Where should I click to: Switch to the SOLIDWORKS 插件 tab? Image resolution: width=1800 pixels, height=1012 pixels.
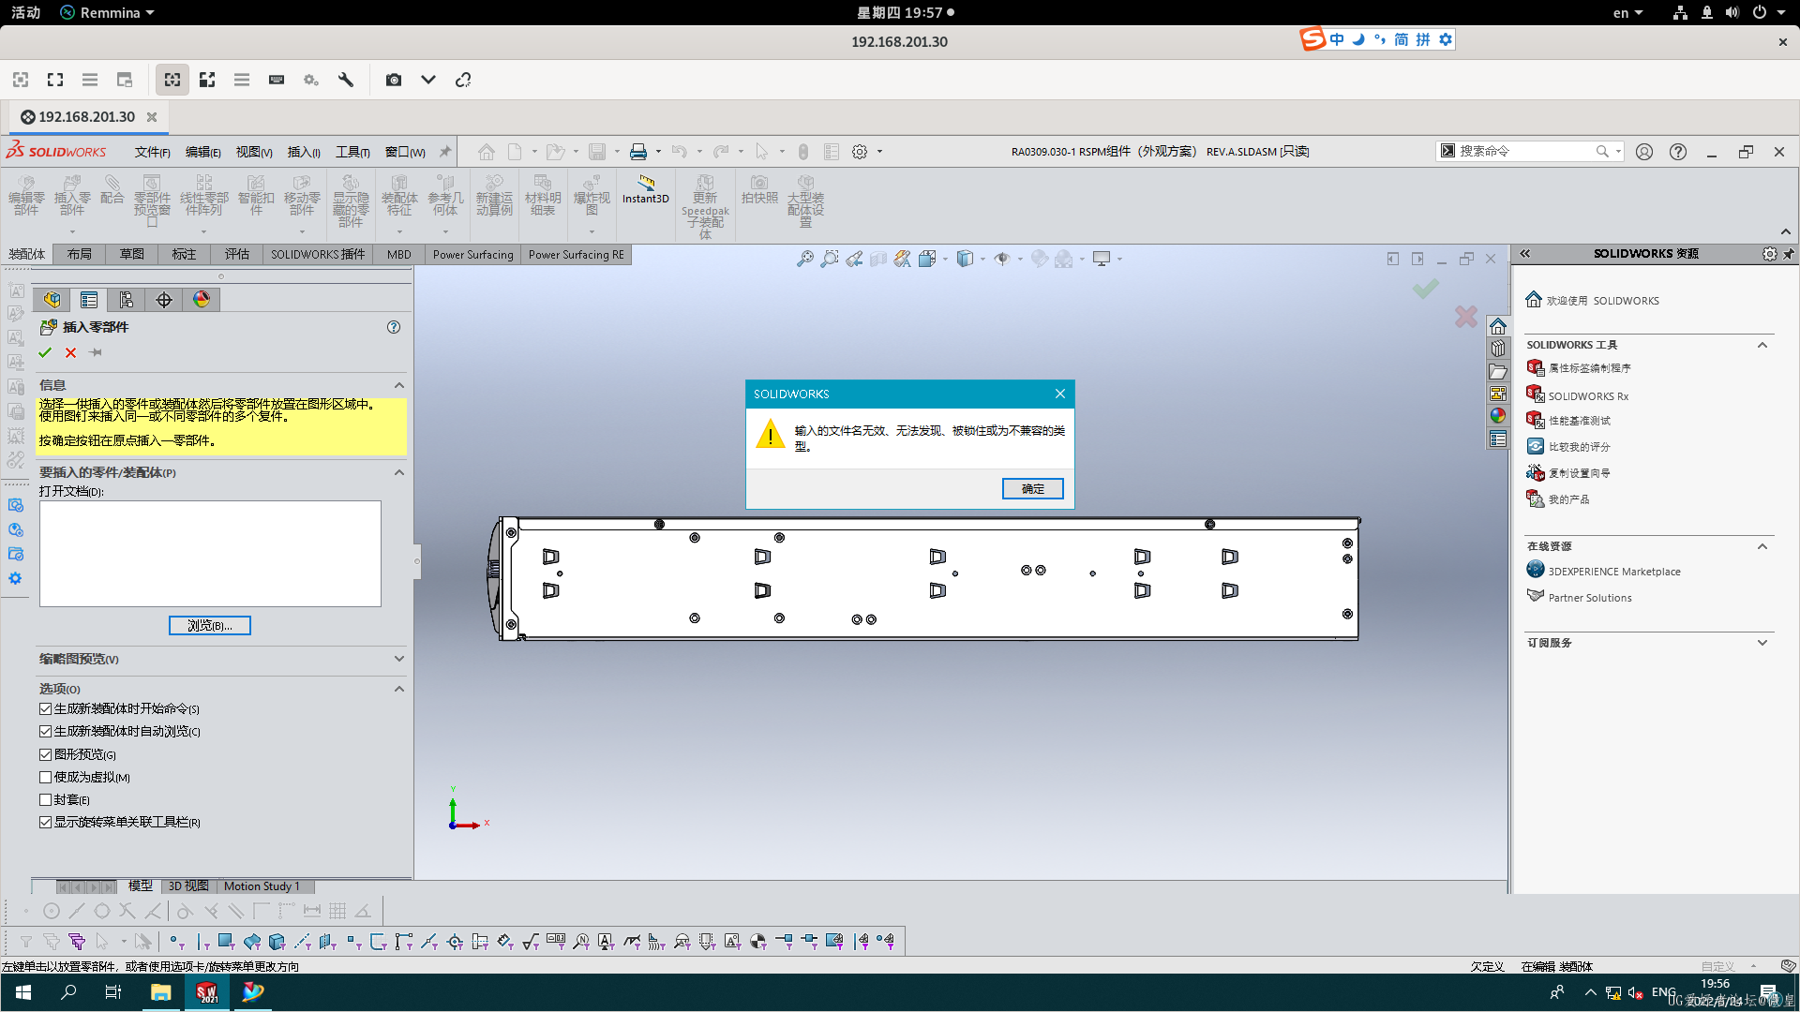318,254
